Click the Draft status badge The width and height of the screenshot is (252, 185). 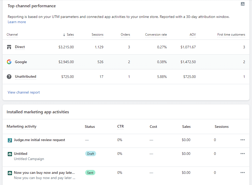tap(90, 154)
